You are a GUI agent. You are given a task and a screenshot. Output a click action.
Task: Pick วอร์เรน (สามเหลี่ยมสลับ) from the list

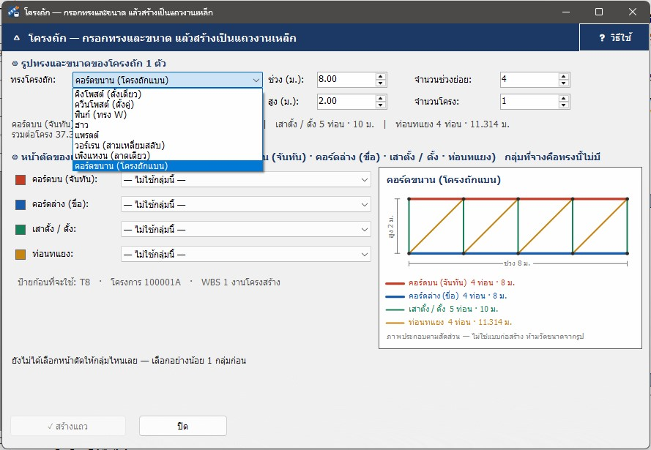[x=168, y=146]
